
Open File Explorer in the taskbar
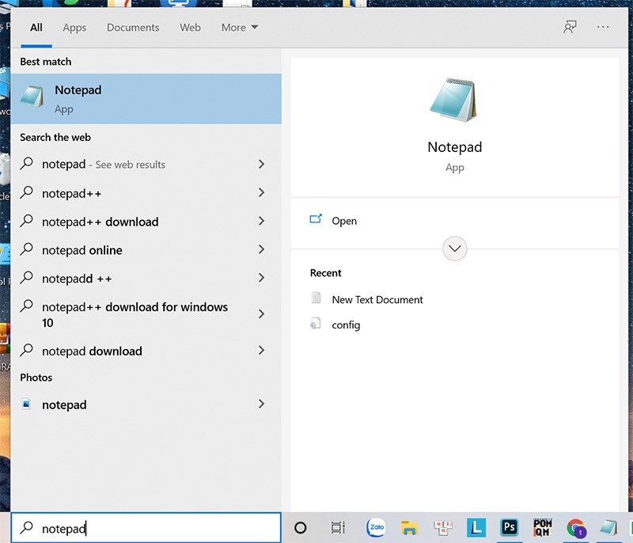(409, 528)
